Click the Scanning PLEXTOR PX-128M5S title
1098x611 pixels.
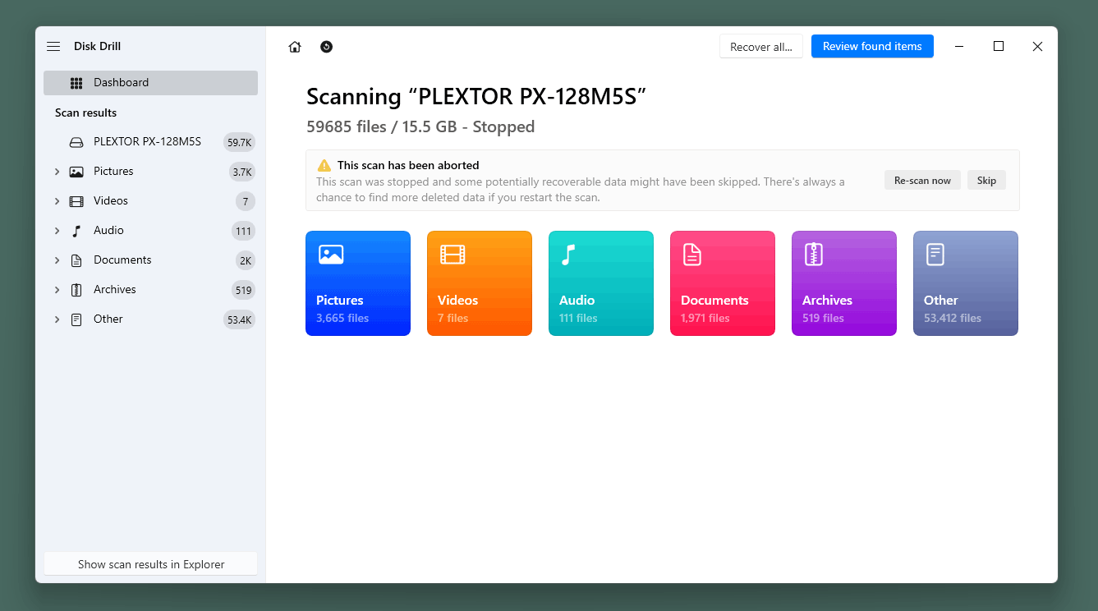pos(476,96)
